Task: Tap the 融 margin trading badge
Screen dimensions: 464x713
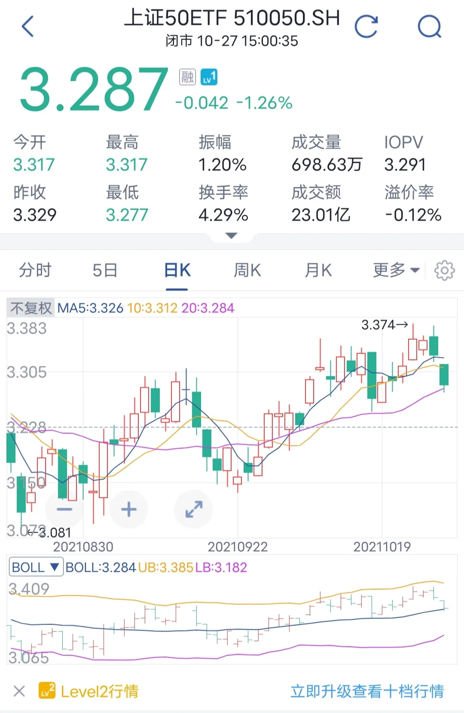Action: (187, 77)
